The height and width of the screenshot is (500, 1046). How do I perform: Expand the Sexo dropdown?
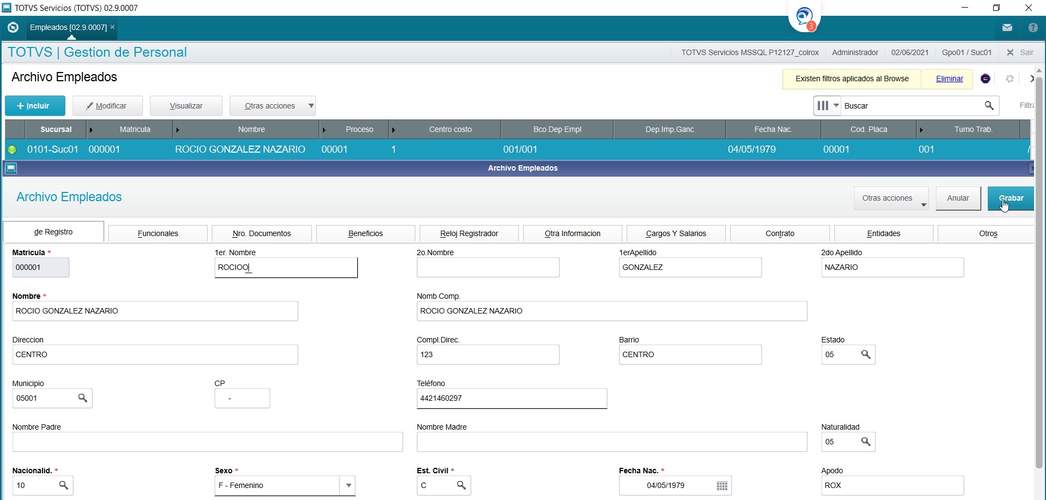[x=349, y=485]
